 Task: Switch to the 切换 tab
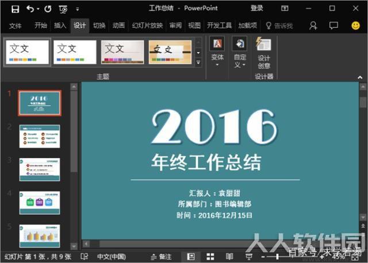coord(99,25)
